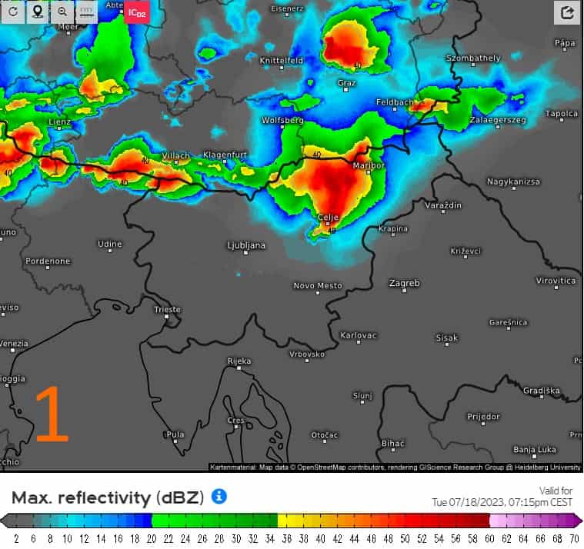Open the blue info icon beside reflectivity
Viewport: 584px width, 549px height.
coord(219,496)
